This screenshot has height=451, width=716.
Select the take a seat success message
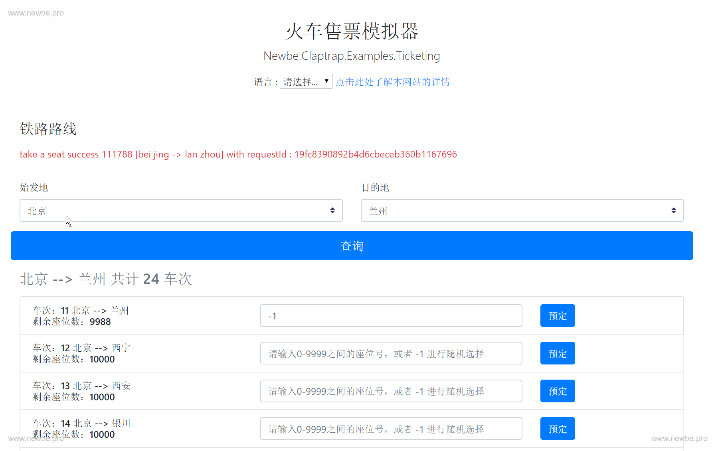coord(238,154)
